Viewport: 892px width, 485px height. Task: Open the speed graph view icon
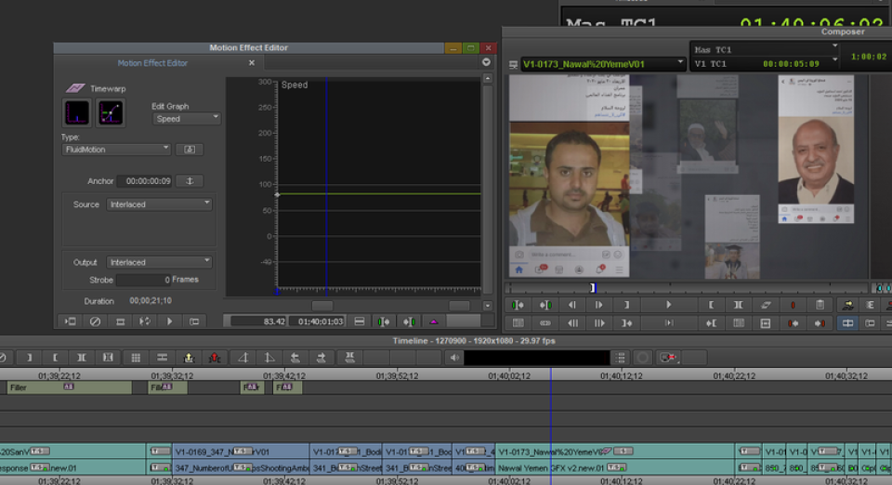[76, 112]
